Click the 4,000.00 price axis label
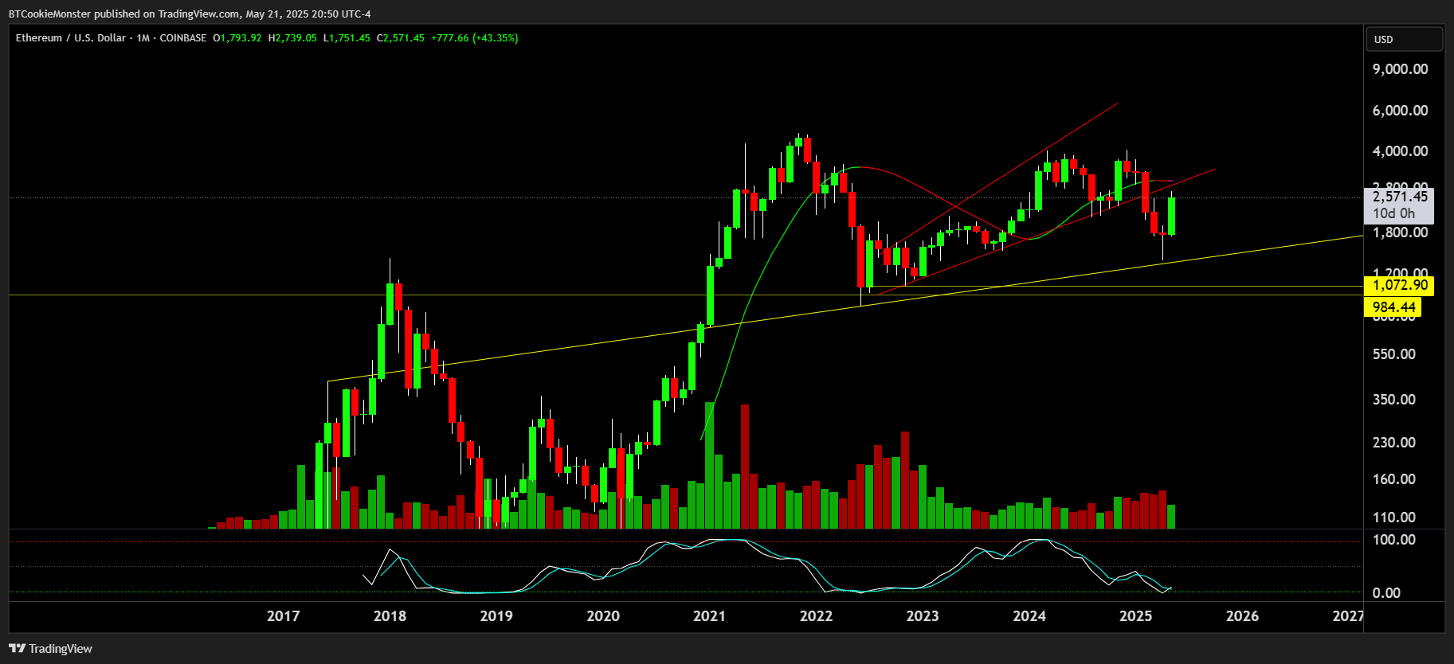 [1400, 151]
